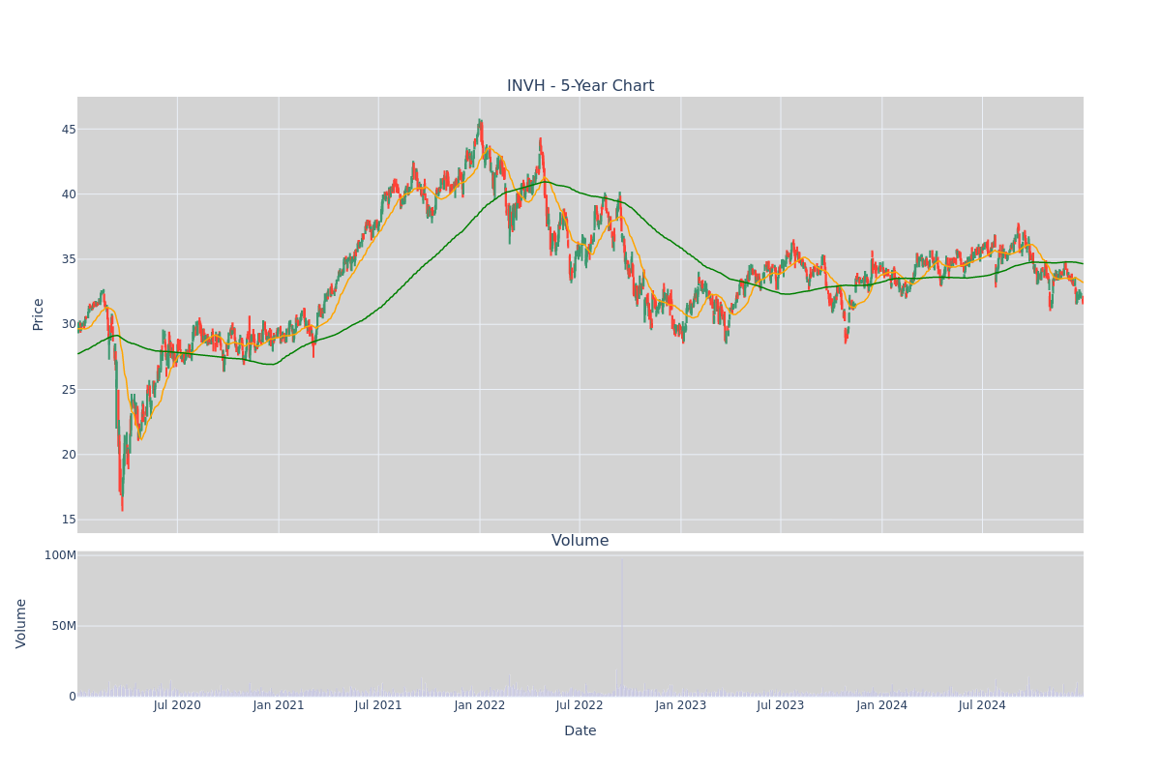Screen dimensions: 1161x774
Task: Select the Volume subplot title
Action: coord(580,541)
